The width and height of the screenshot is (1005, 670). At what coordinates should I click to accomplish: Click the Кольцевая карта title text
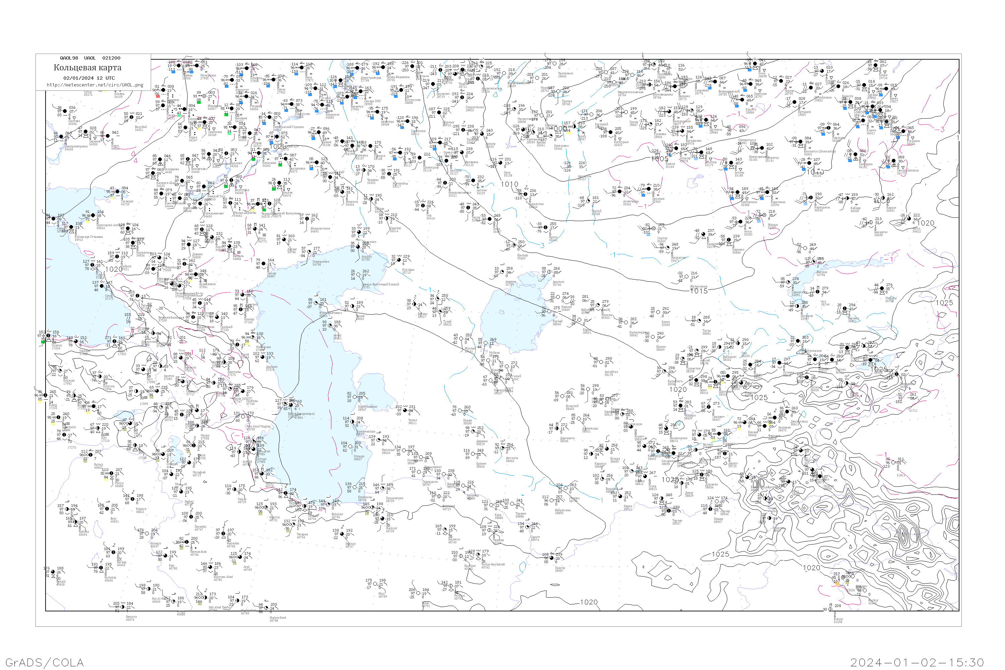(x=87, y=68)
